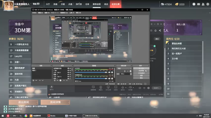Toggle visibility of the first source in OBS

pyautogui.click(x=68, y=68)
